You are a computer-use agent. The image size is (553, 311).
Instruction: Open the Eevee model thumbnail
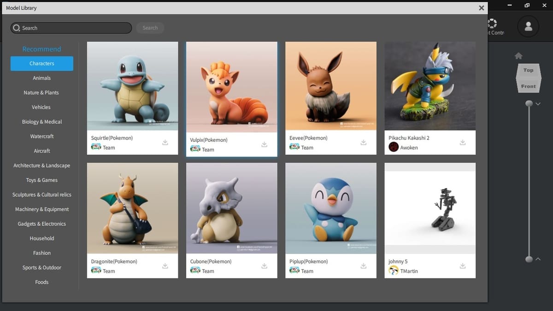(x=331, y=86)
